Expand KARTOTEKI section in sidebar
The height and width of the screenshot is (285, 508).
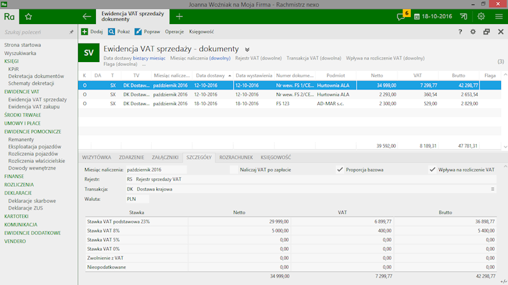(17, 217)
